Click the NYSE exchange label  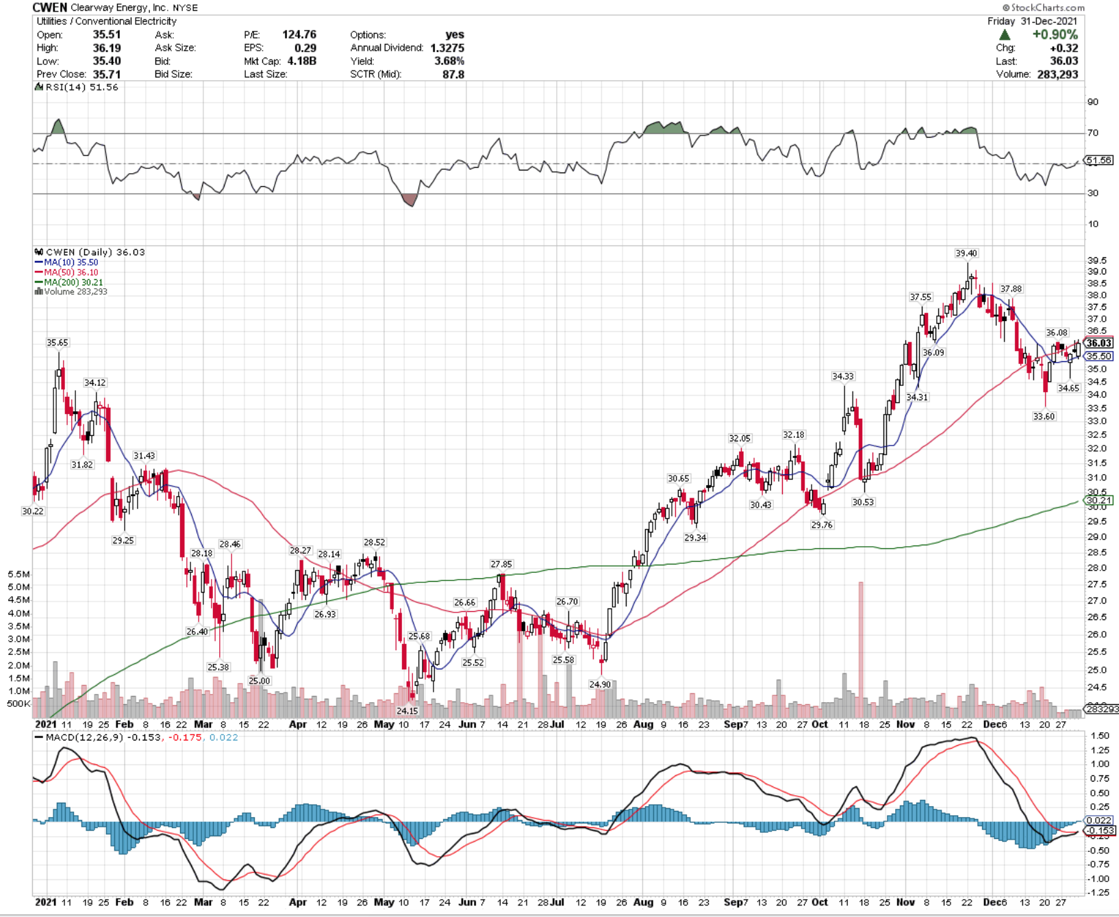(186, 8)
